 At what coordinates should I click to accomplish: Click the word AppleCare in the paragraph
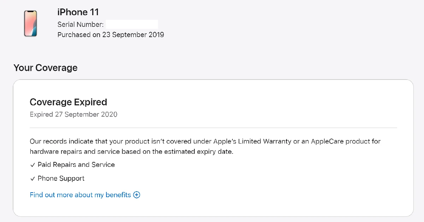click(x=322, y=141)
